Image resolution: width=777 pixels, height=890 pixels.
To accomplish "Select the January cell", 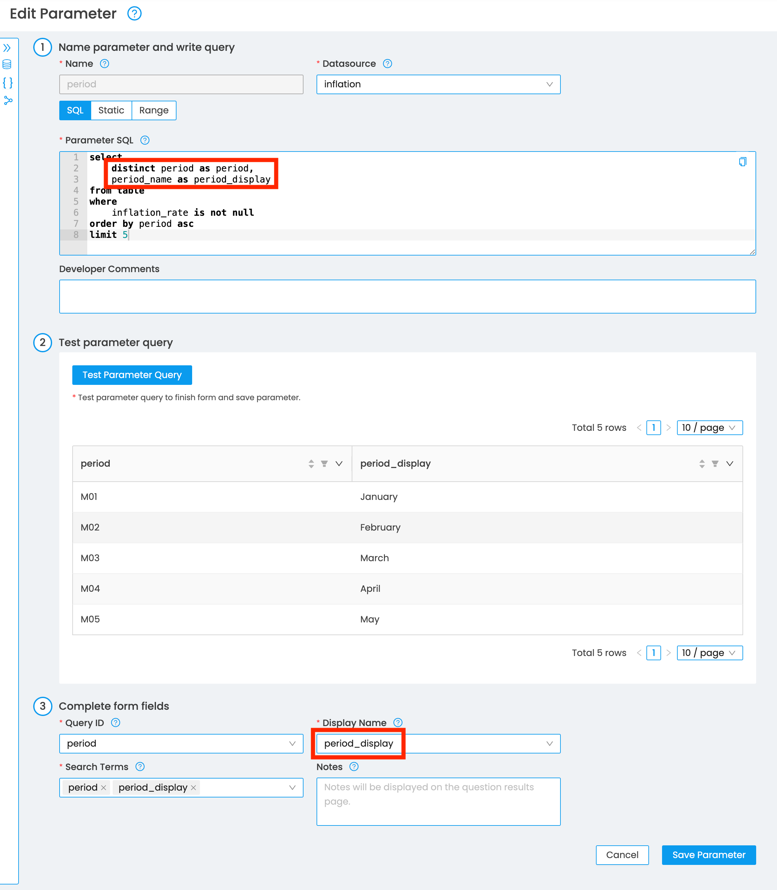I will coord(547,497).
